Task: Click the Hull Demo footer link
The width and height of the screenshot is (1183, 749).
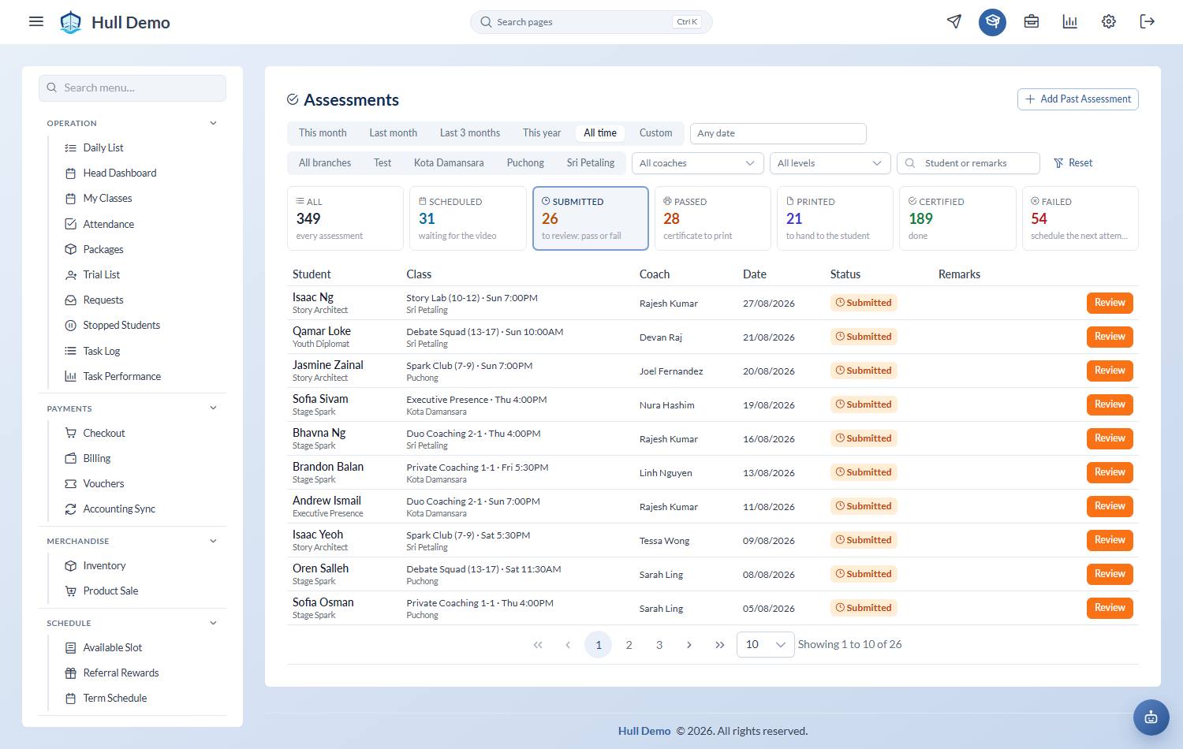Action: point(644,731)
